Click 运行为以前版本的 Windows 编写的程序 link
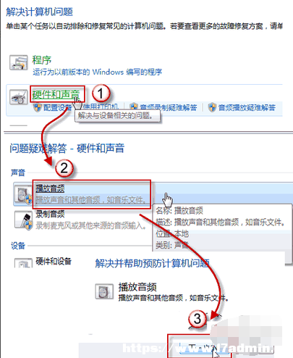Image resolution: width=293 pixels, height=358 pixels. coord(97,72)
